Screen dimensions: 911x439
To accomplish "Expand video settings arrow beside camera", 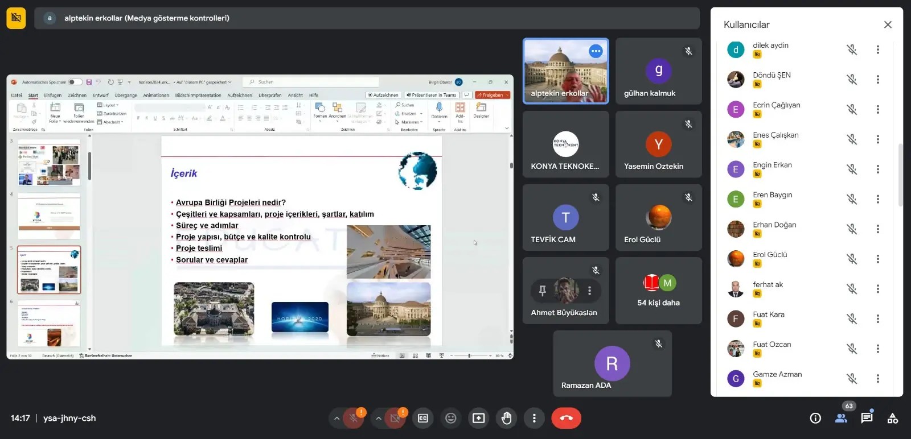I will (379, 418).
